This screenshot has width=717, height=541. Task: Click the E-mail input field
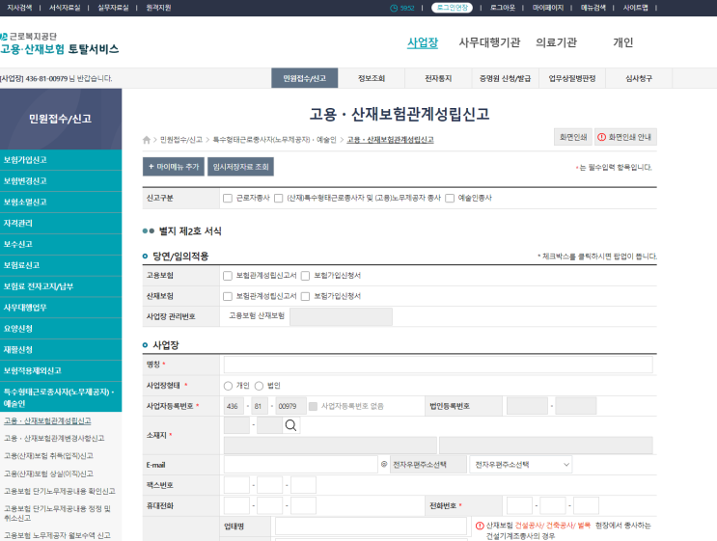(x=300, y=464)
